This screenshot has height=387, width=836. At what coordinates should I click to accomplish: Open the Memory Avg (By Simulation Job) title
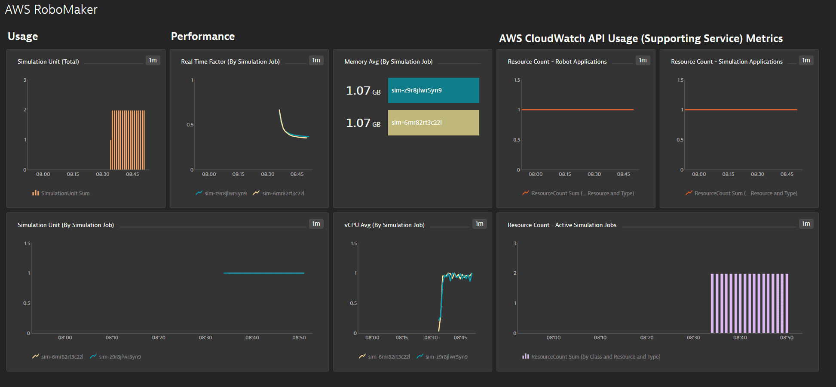(389, 61)
